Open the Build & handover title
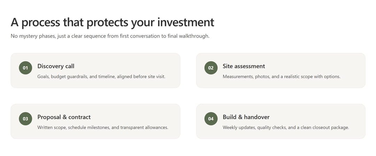 coord(246,117)
